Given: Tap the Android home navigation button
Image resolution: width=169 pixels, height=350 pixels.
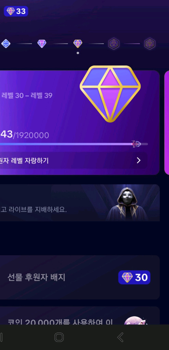Looking at the screenshot, I should tap(59, 337).
